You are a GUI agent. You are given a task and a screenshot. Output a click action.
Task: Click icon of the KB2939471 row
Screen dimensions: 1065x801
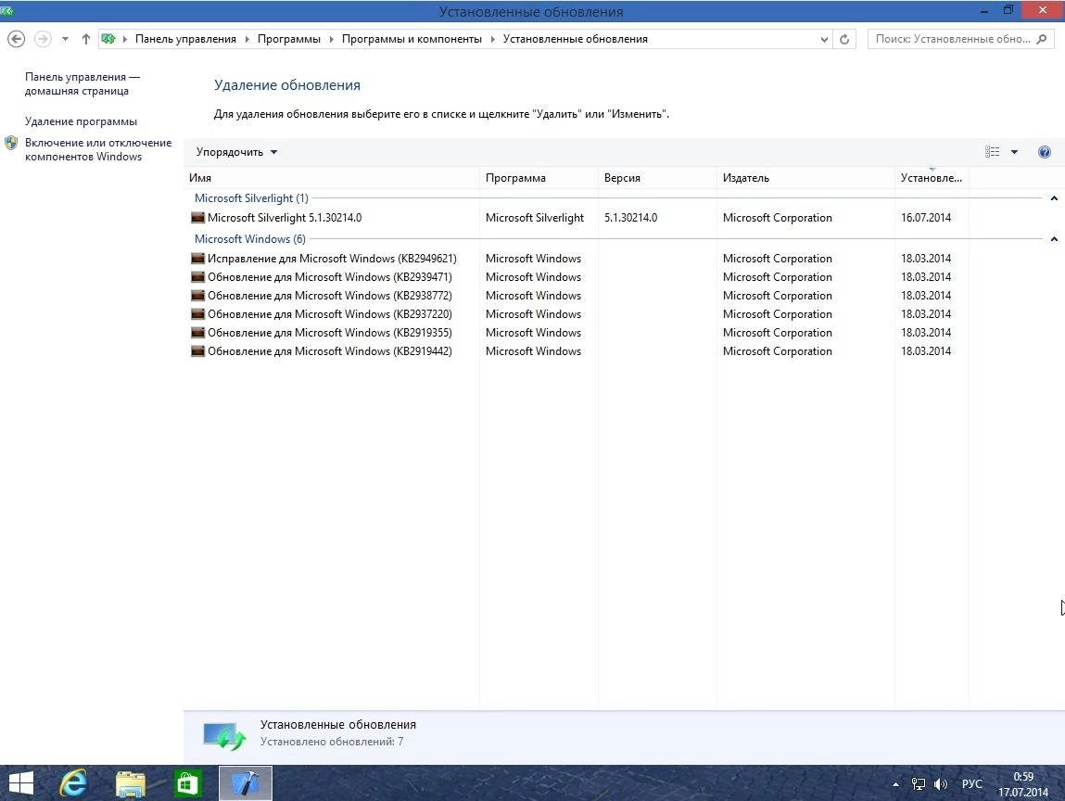click(197, 277)
